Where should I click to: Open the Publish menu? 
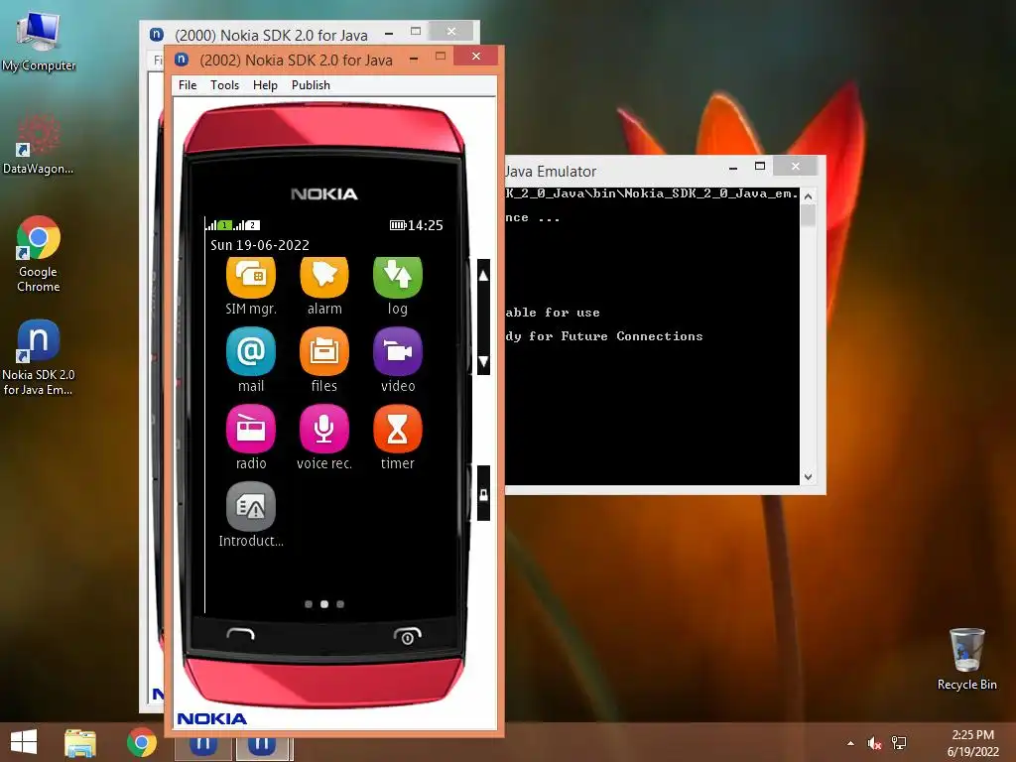pyautogui.click(x=311, y=85)
